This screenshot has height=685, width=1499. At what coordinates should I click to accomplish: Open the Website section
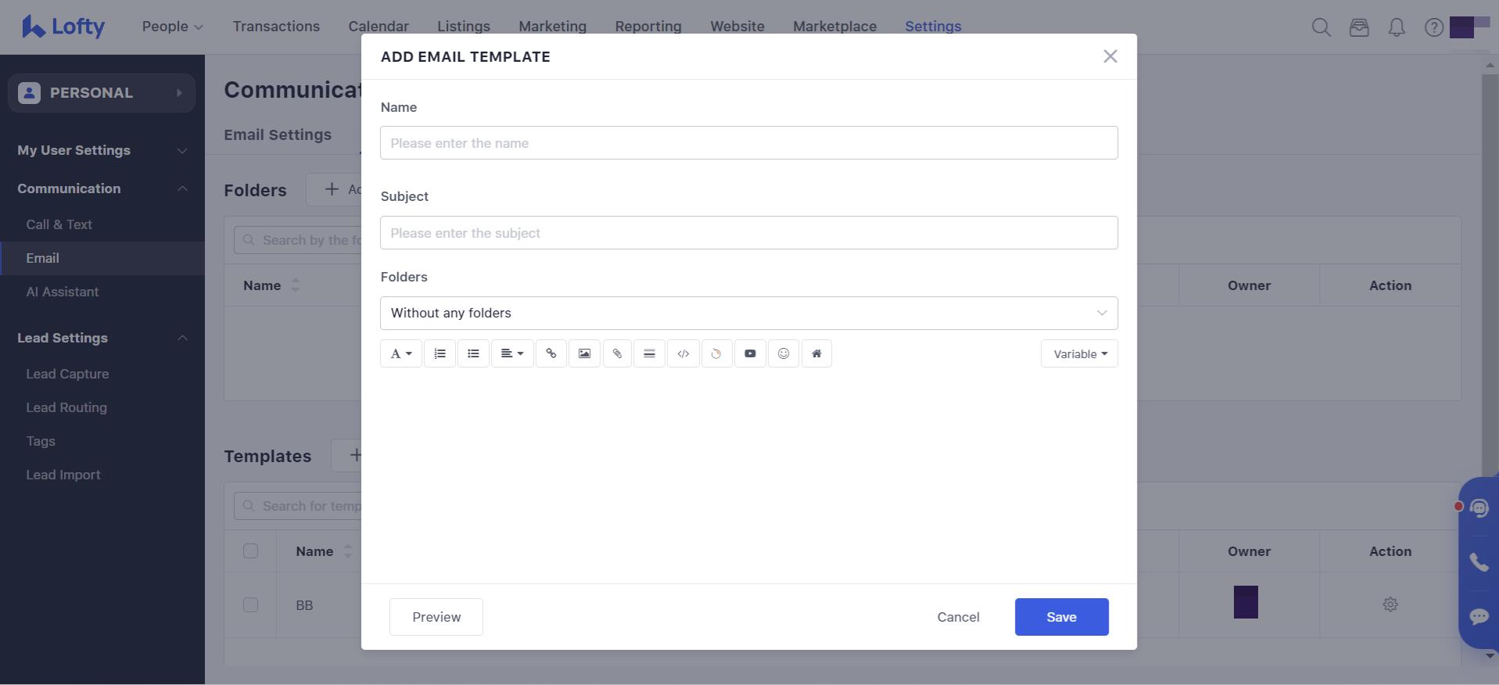[737, 27]
